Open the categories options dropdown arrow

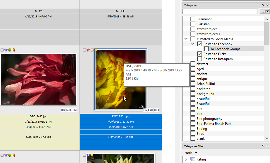click(267, 11)
